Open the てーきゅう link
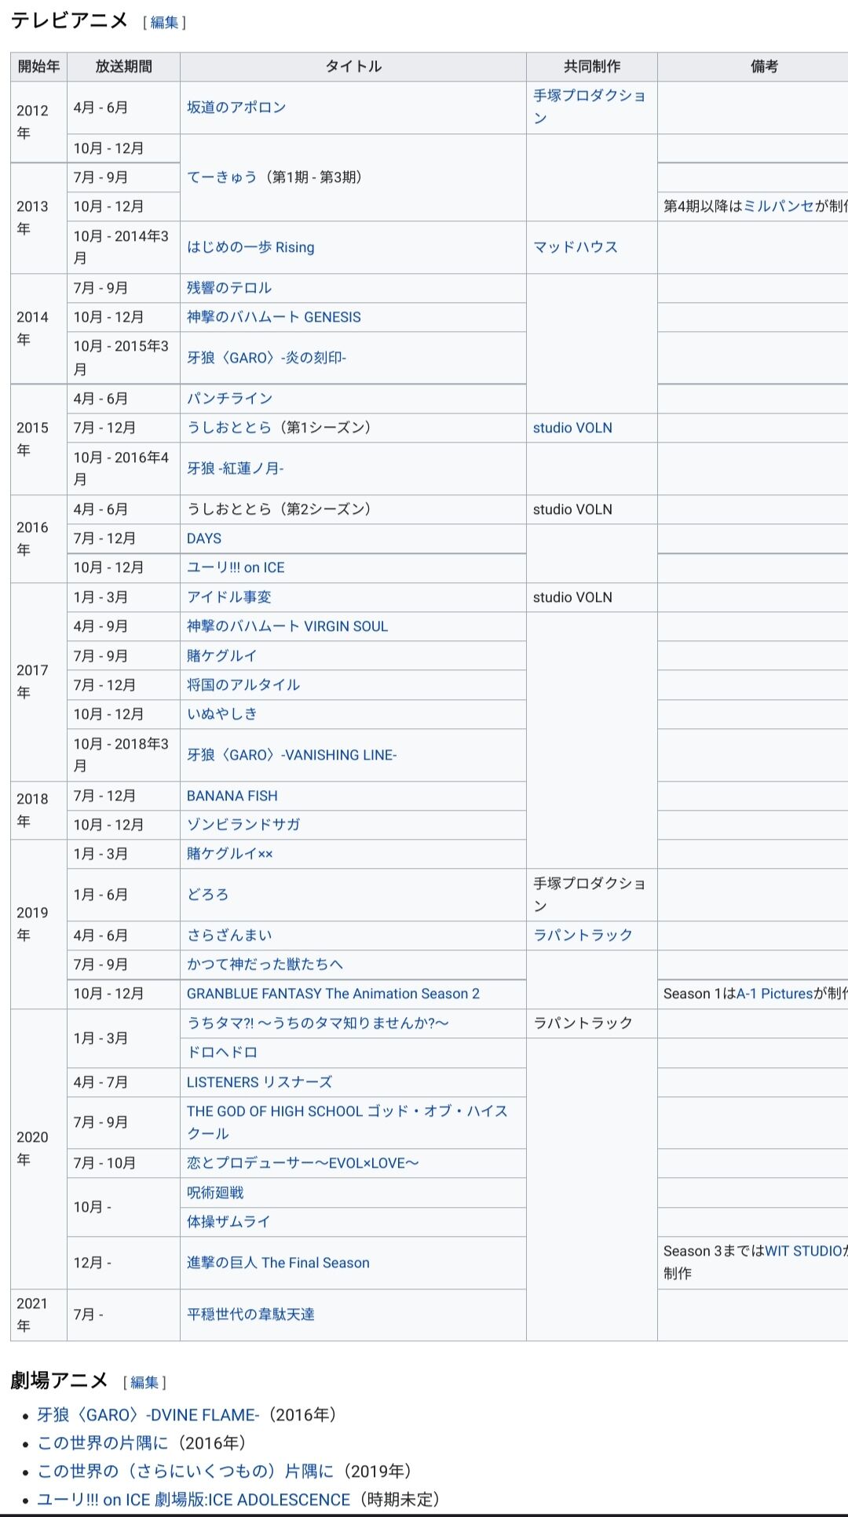 click(222, 177)
